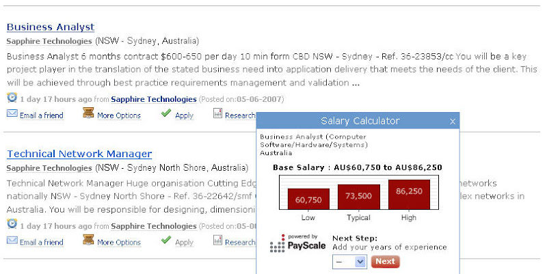This screenshot has width=547, height=274.
Task: Click Apply checkmark for Technical Network Manager
Action: click(166, 241)
